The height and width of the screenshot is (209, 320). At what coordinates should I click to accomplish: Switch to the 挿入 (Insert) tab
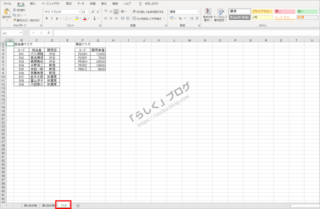coord(32,4)
